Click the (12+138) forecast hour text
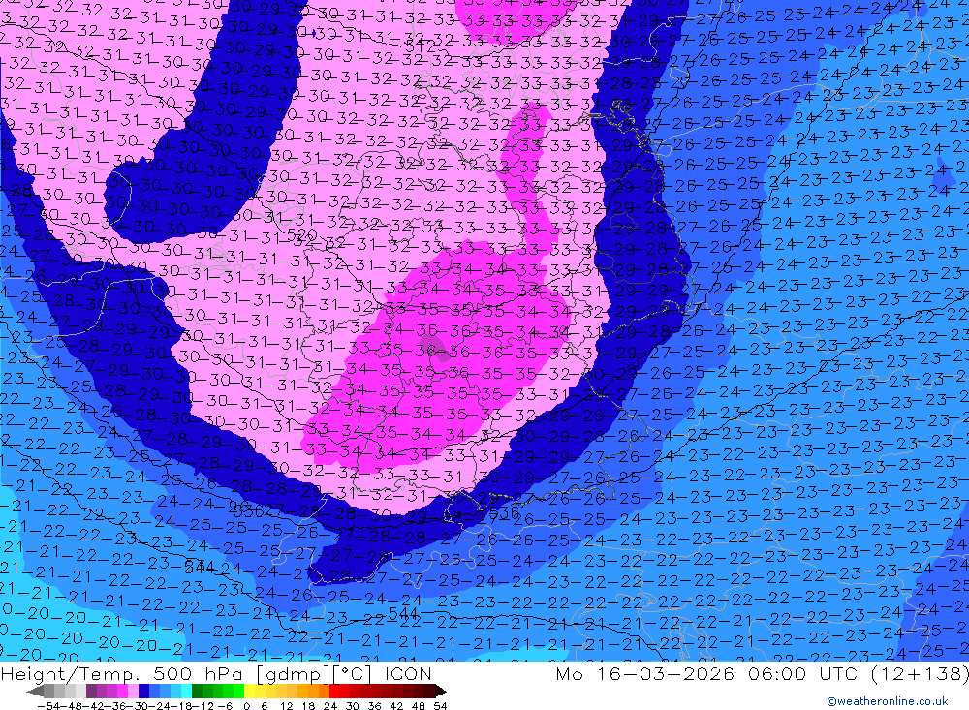 click(x=919, y=673)
